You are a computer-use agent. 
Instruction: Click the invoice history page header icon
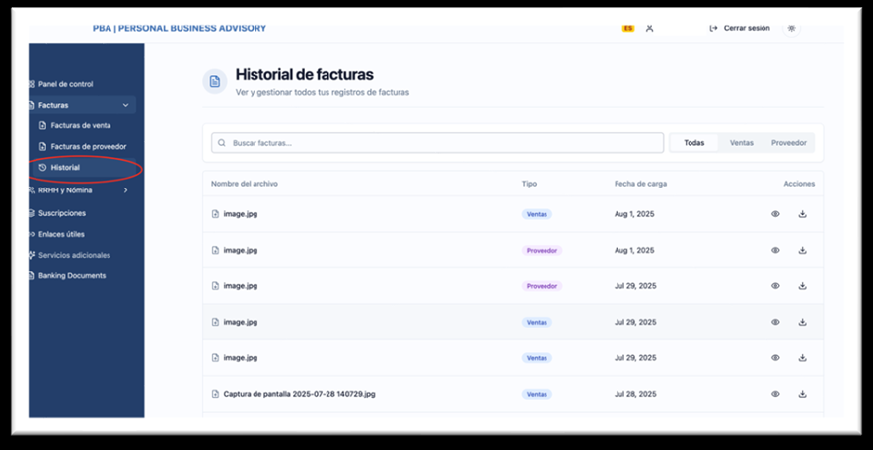(x=215, y=82)
